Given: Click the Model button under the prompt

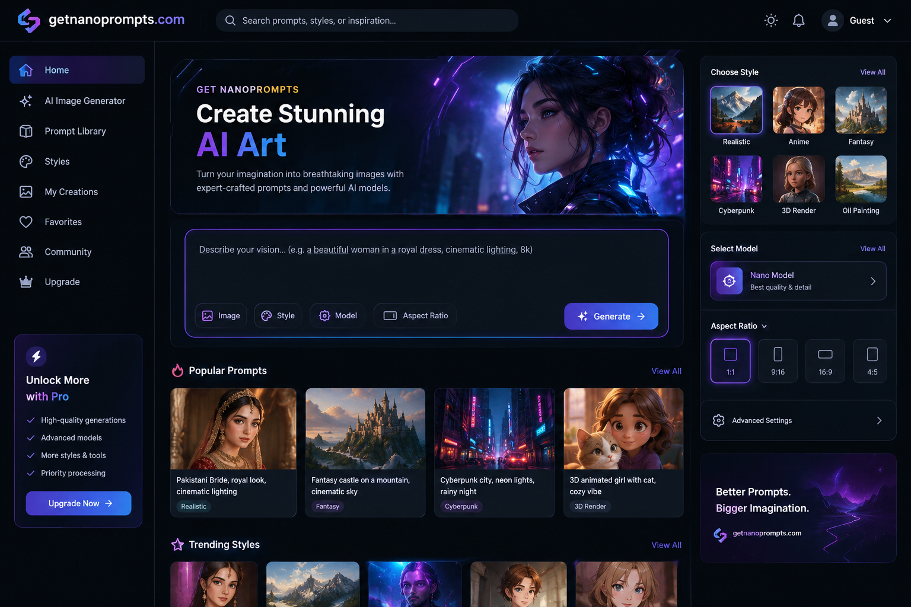Looking at the screenshot, I should [x=338, y=316].
